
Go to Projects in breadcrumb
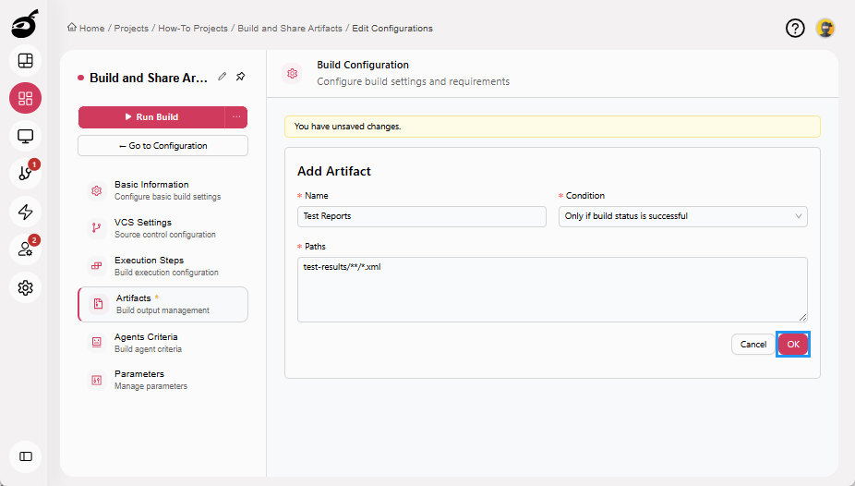click(x=131, y=29)
